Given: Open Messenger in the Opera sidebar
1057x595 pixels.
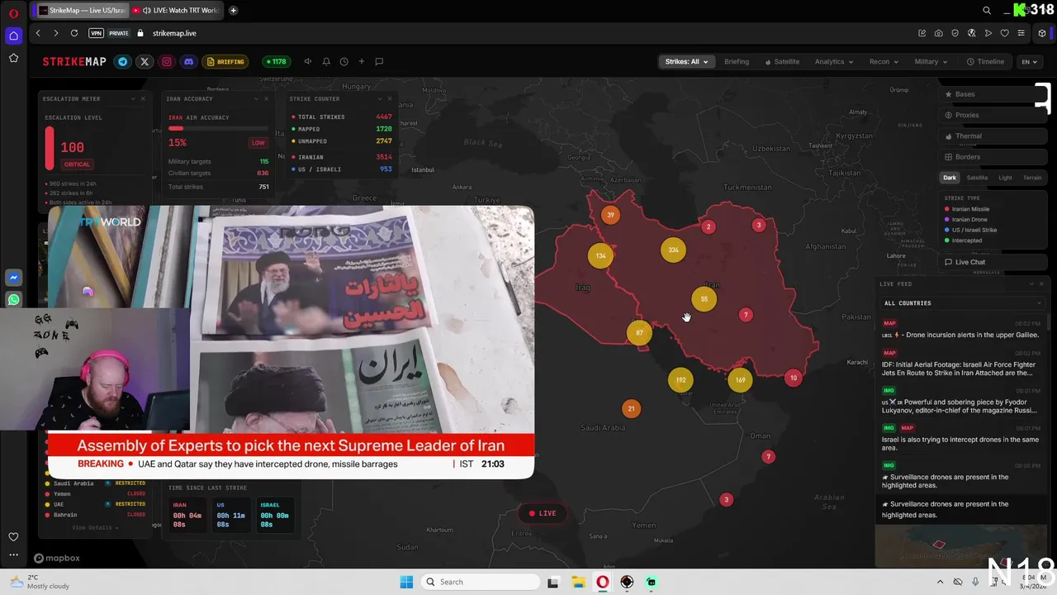Looking at the screenshot, I should pos(13,278).
